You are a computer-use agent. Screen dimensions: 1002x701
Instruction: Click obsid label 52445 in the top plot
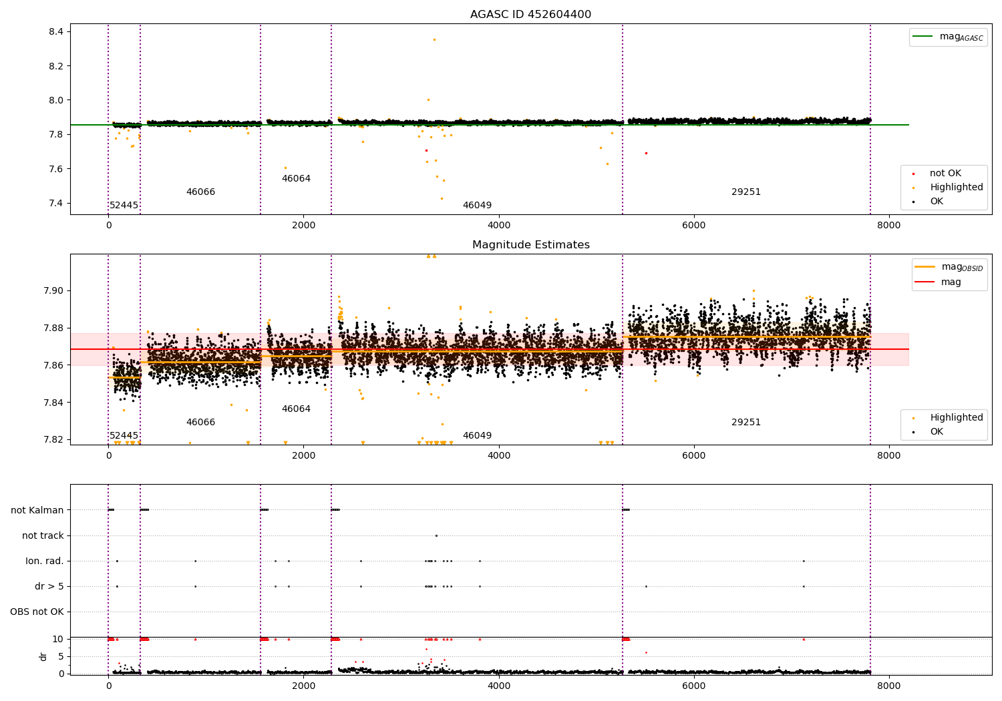pos(124,206)
